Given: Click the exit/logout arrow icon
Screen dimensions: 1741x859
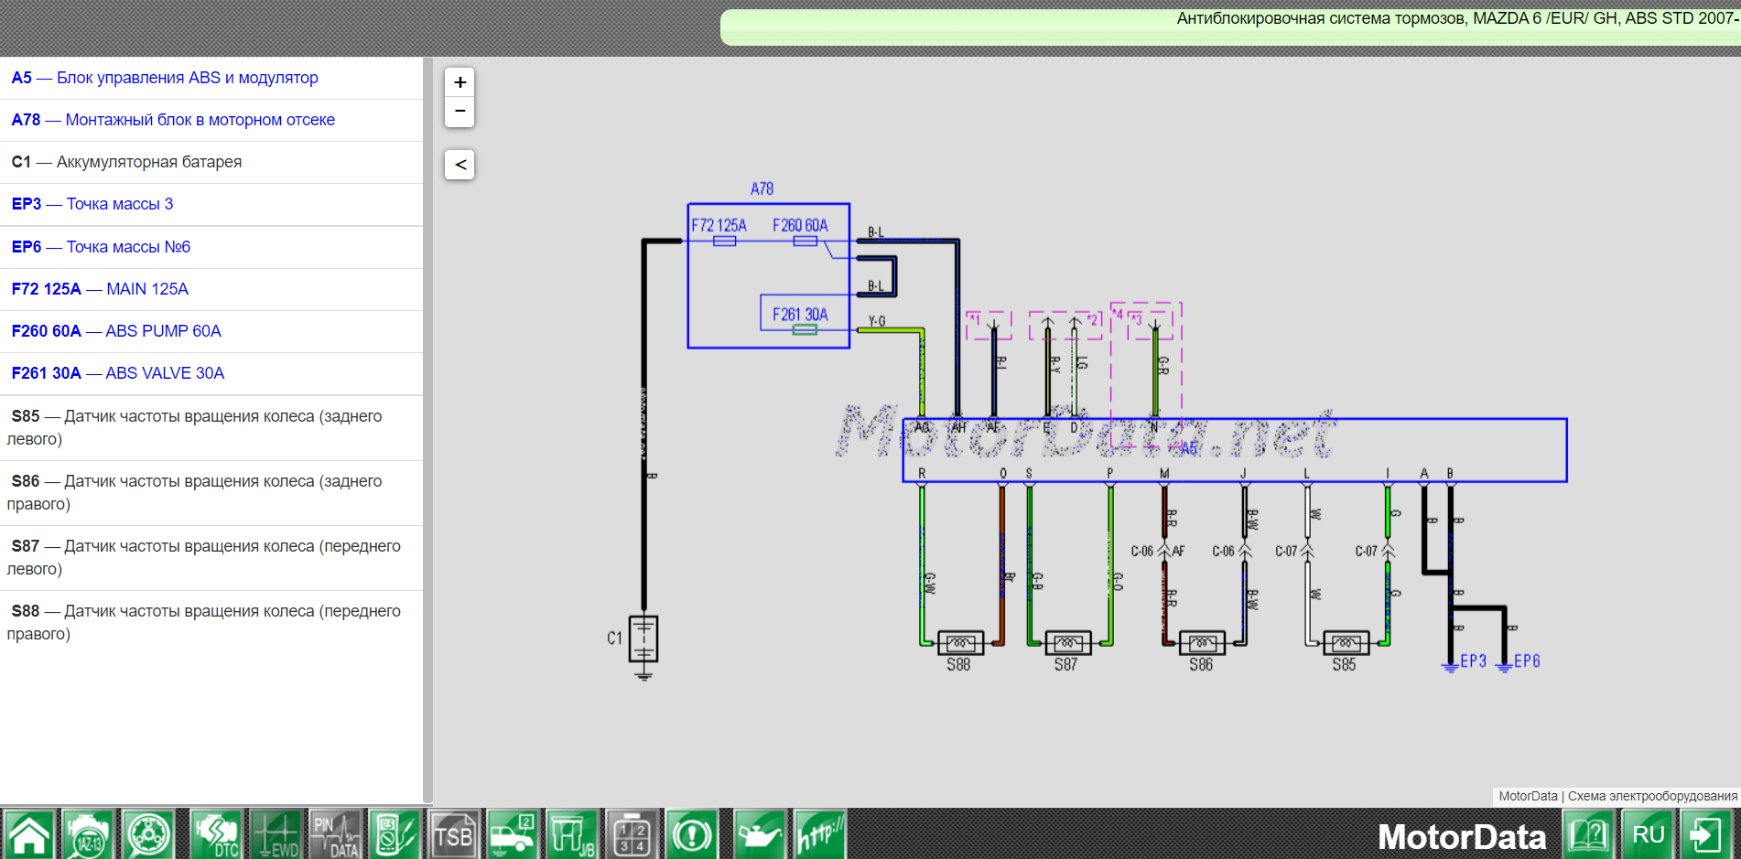Looking at the screenshot, I should click(1706, 834).
